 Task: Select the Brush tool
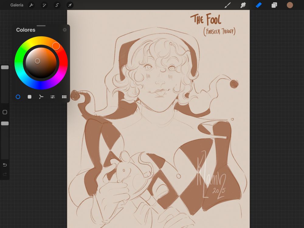[228, 5]
